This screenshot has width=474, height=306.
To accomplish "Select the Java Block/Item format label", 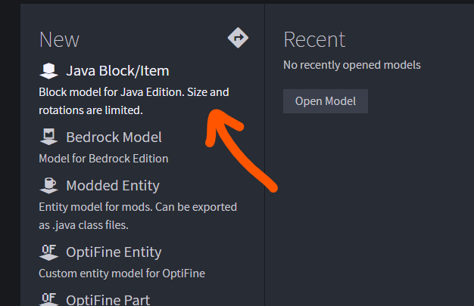I will coord(117,71).
